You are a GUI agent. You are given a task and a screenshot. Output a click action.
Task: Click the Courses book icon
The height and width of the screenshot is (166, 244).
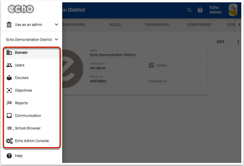[x=9, y=78]
